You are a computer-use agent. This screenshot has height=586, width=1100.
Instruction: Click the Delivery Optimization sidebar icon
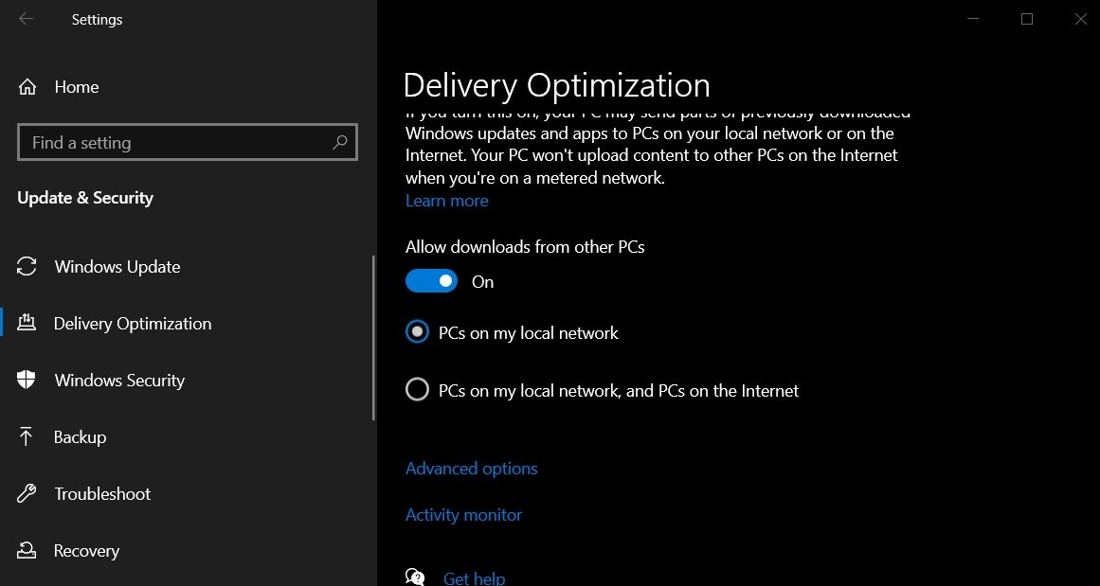(27, 323)
